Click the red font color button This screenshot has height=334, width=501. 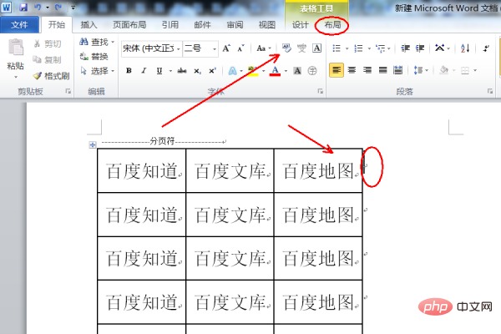click(274, 70)
